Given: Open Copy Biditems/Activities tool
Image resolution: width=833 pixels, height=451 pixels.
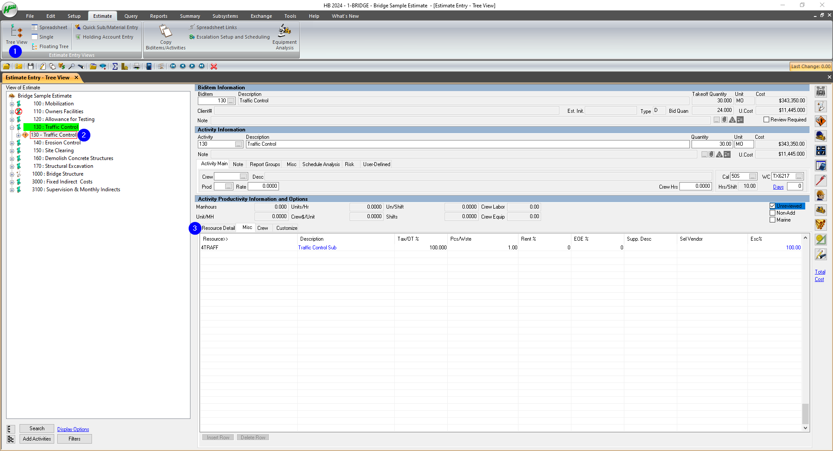Looking at the screenshot, I should pyautogui.click(x=166, y=37).
